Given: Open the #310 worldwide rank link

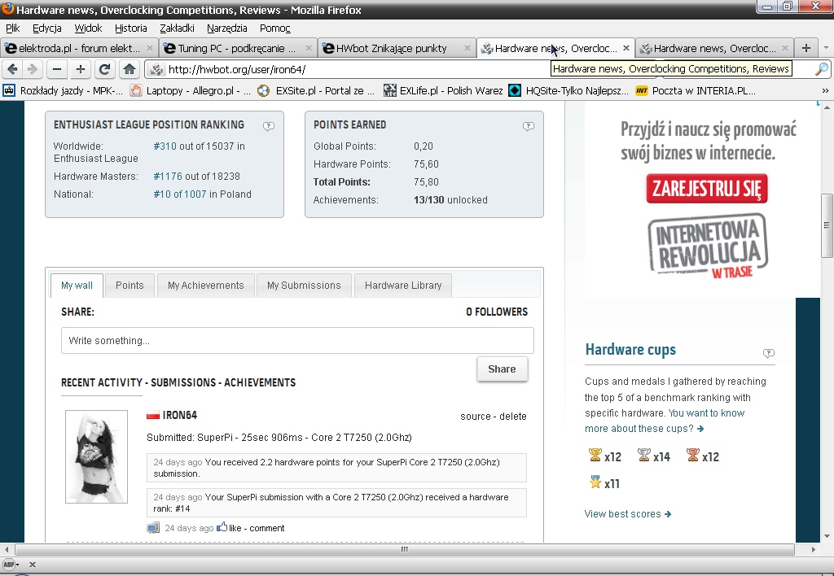Looking at the screenshot, I should [165, 146].
